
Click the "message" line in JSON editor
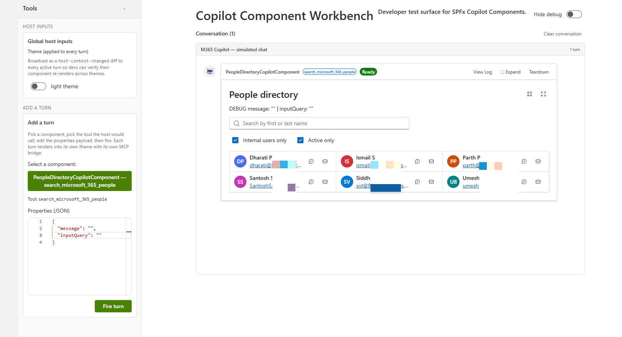pos(76,228)
